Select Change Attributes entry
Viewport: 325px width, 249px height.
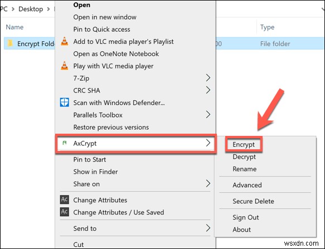tap(100, 200)
